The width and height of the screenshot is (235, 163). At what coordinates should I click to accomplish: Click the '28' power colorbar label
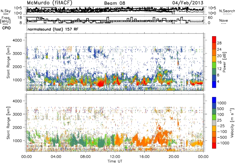pyautogui.click(x=219, y=43)
